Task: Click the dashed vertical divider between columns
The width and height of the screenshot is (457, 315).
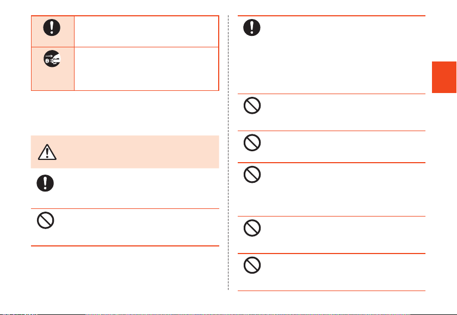Action: (x=228, y=153)
